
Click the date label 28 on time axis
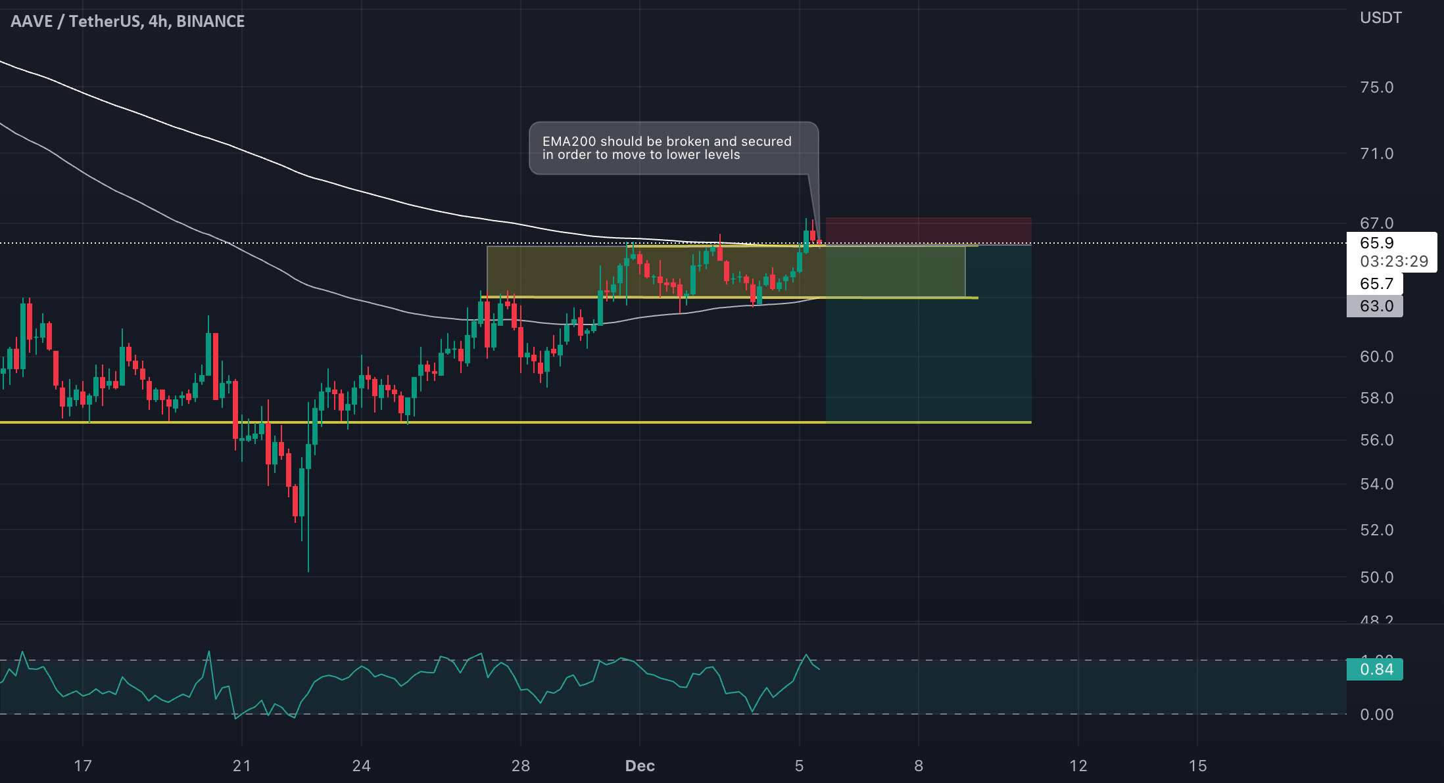(x=521, y=766)
